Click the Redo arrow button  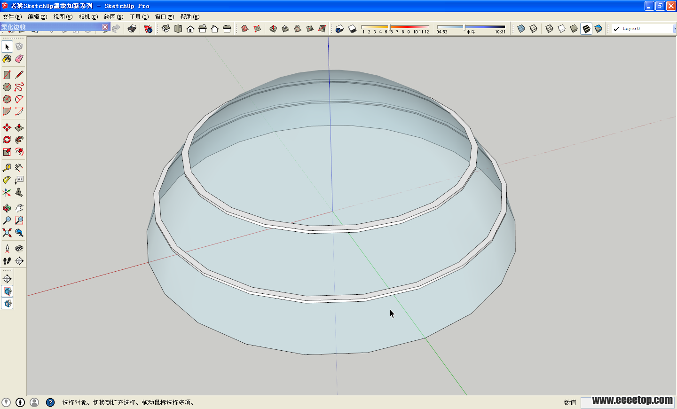(116, 29)
